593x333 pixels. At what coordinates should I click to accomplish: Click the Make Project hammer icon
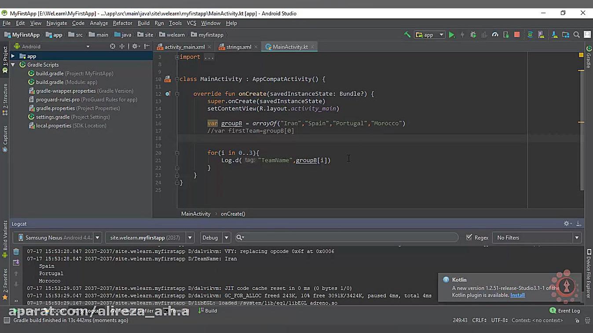(x=407, y=35)
